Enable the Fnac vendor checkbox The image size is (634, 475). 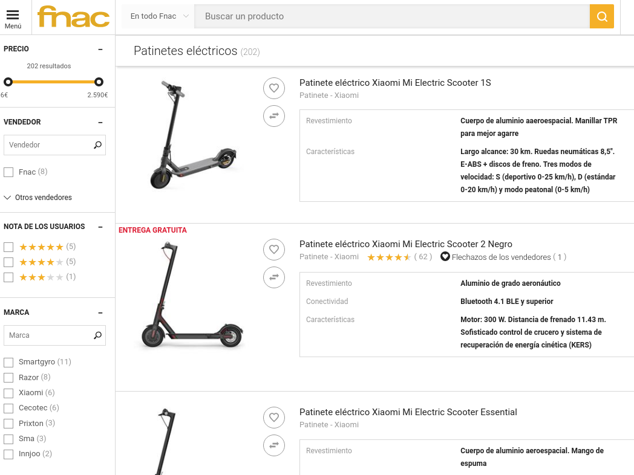tap(8, 172)
